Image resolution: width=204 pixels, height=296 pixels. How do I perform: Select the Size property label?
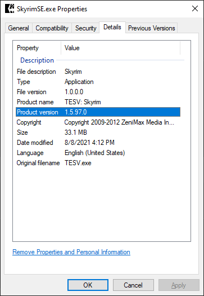22,132
